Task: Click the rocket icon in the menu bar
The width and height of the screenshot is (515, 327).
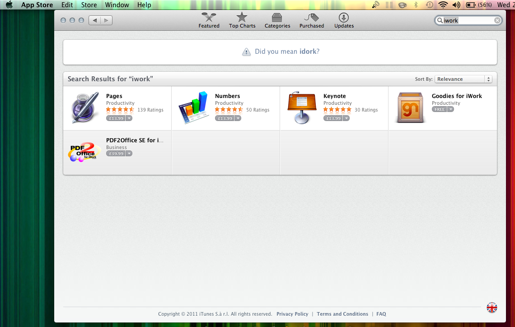Action: coord(376,5)
